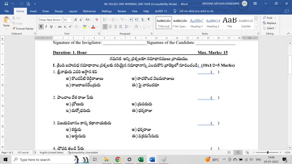Switch to Read Mode view in status bar
The image size is (292, 164).
pyautogui.click(x=229, y=152)
